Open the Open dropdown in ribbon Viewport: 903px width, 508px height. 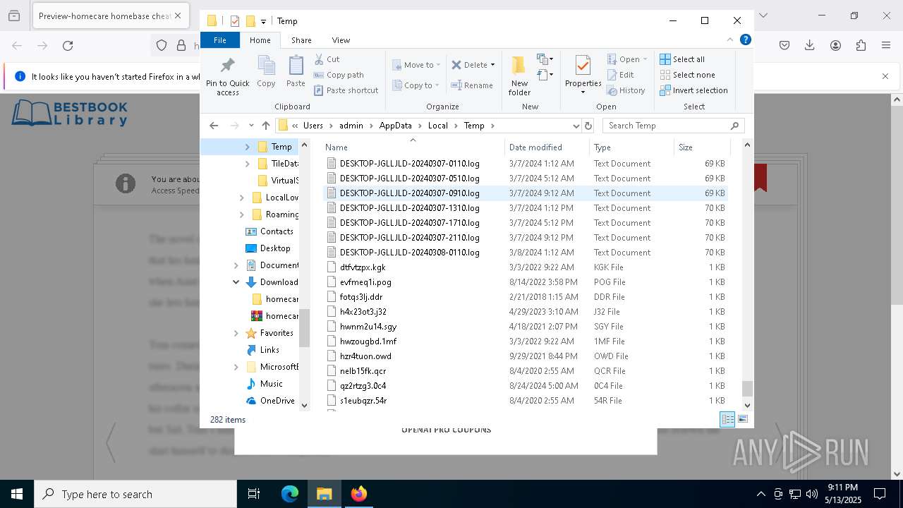pos(627,59)
